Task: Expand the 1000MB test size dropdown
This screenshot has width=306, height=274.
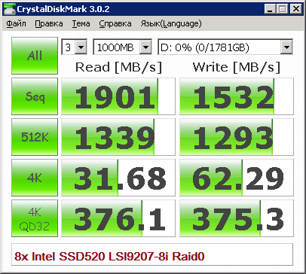Action: [x=122, y=47]
